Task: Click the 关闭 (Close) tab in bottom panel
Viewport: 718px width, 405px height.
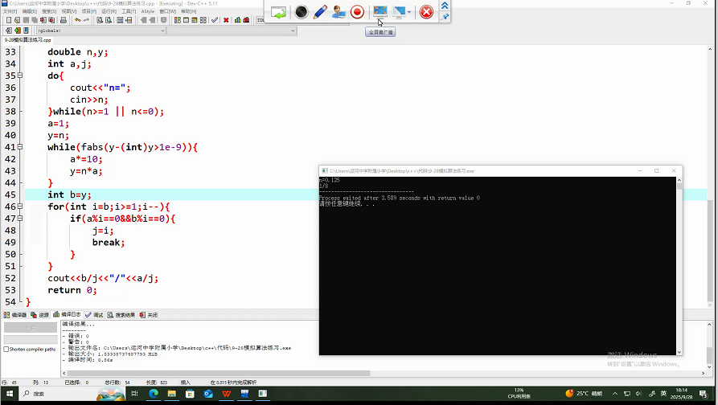Action: click(149, 315)
